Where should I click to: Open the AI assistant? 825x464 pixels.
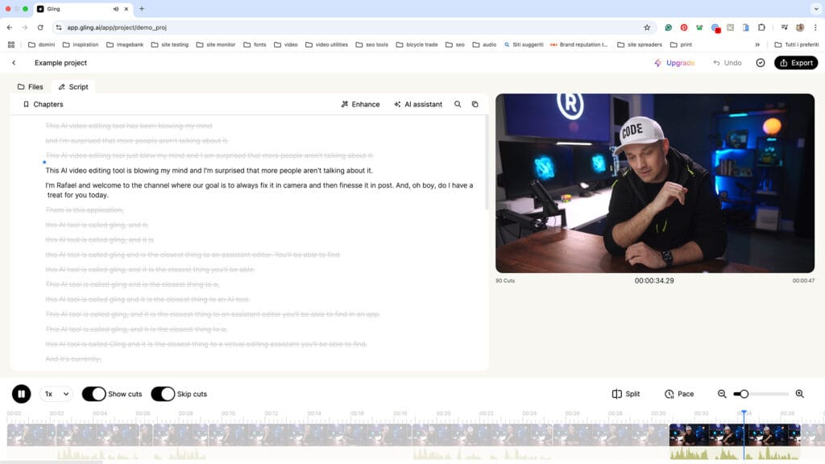pos(417,104)
